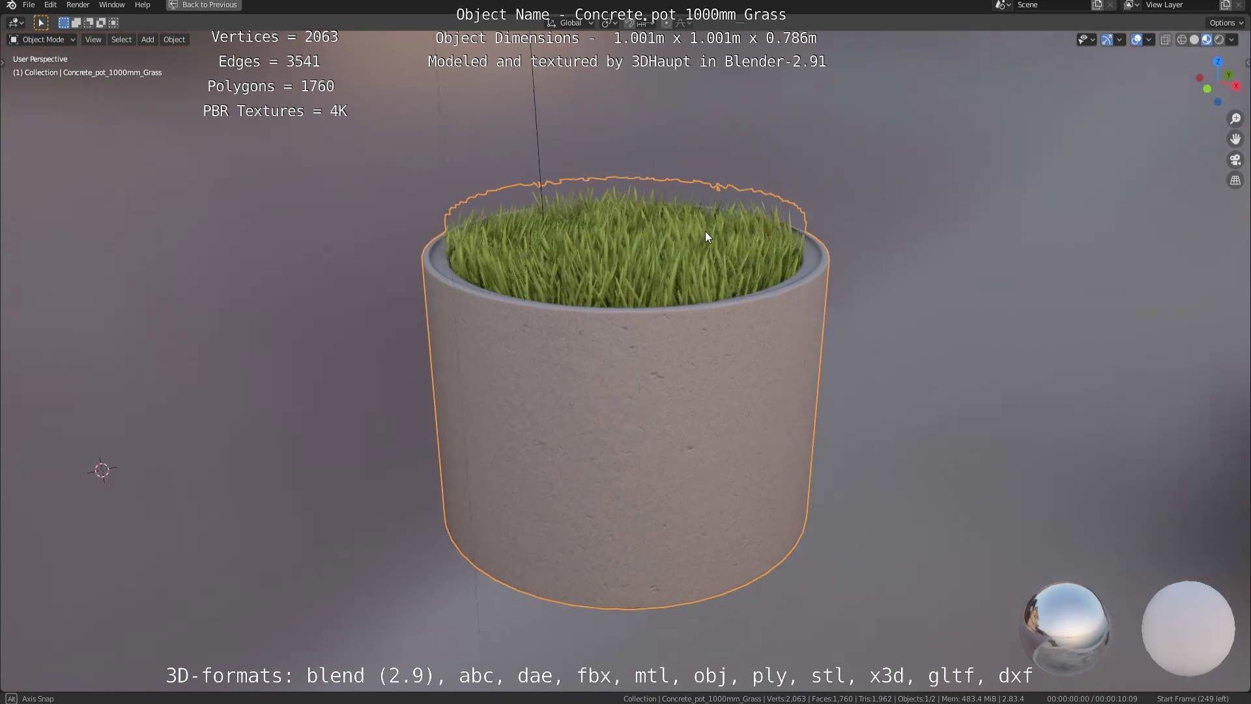Toggle Show Gizmo
Viewport: 1251px width, 704px height.
click(1107, 40)
